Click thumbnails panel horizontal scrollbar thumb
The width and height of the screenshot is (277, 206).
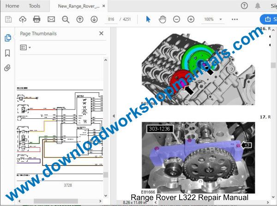click(x=56, y=201)
